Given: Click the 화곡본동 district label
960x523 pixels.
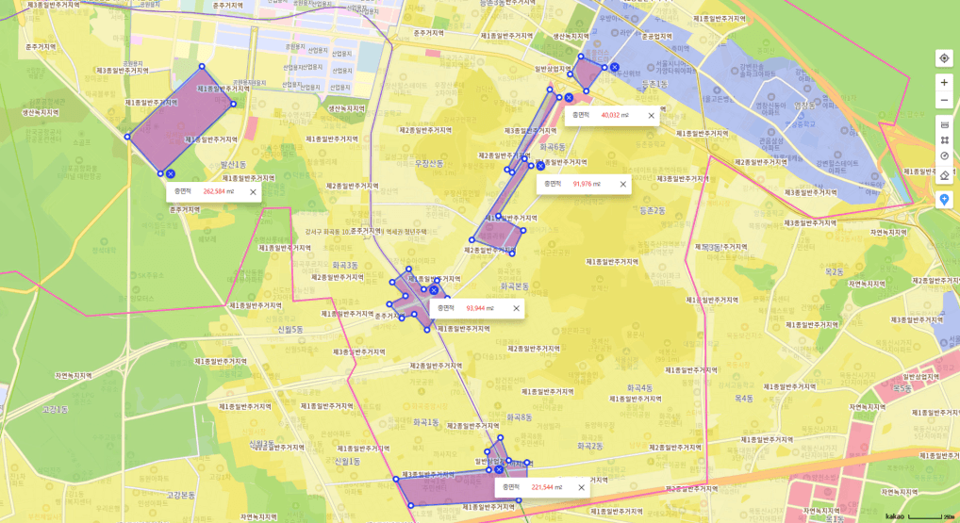Looking at the screenshot, I should (x=514, y=286).
